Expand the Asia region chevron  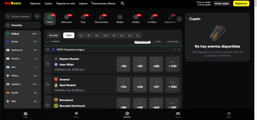click(x=38, y=67)
